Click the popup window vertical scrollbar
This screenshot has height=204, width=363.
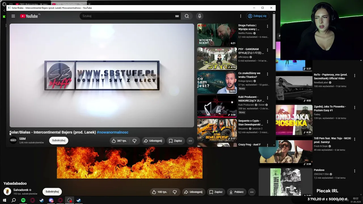(x=274, y=31)
